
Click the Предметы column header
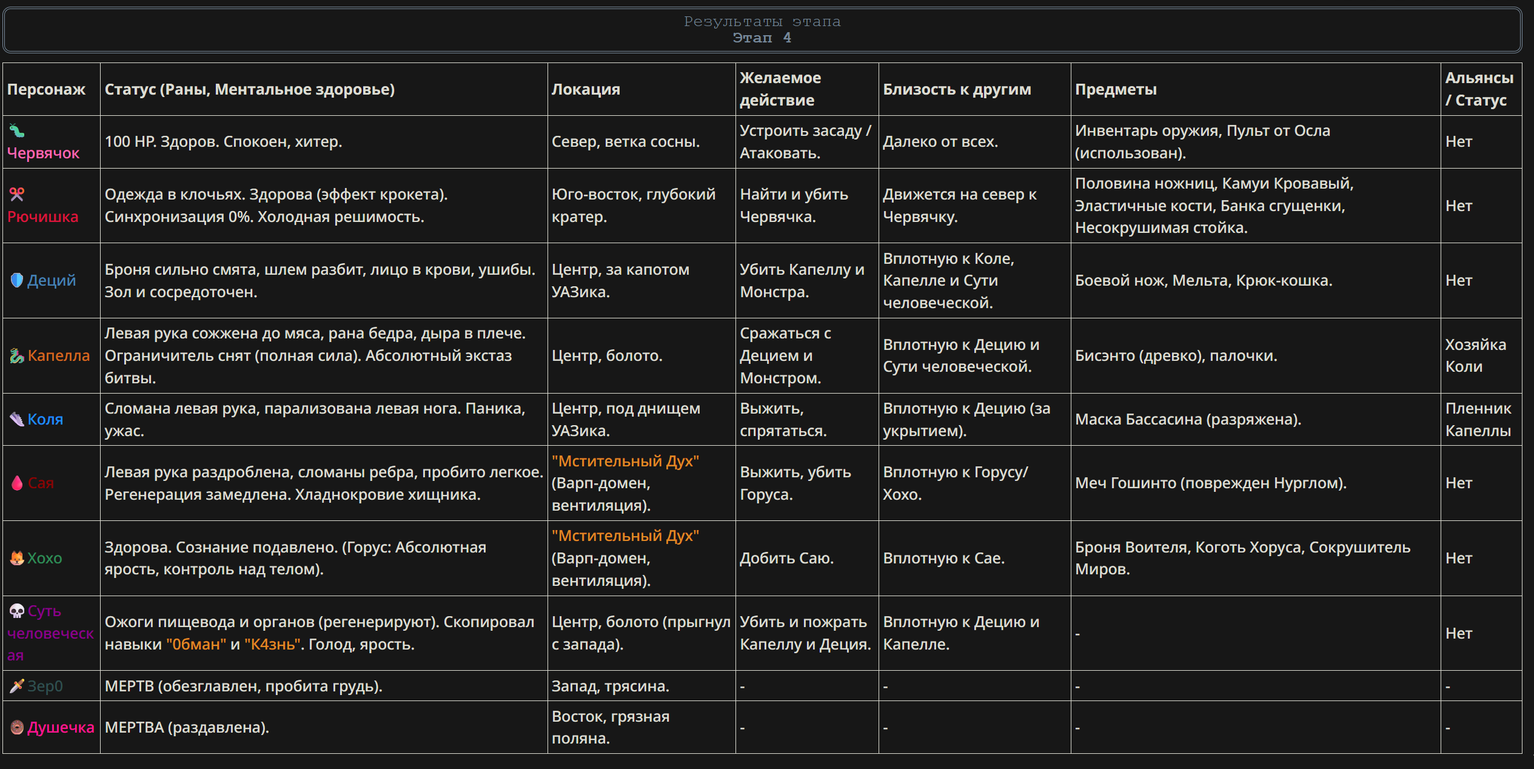(x=1116, y=89)
